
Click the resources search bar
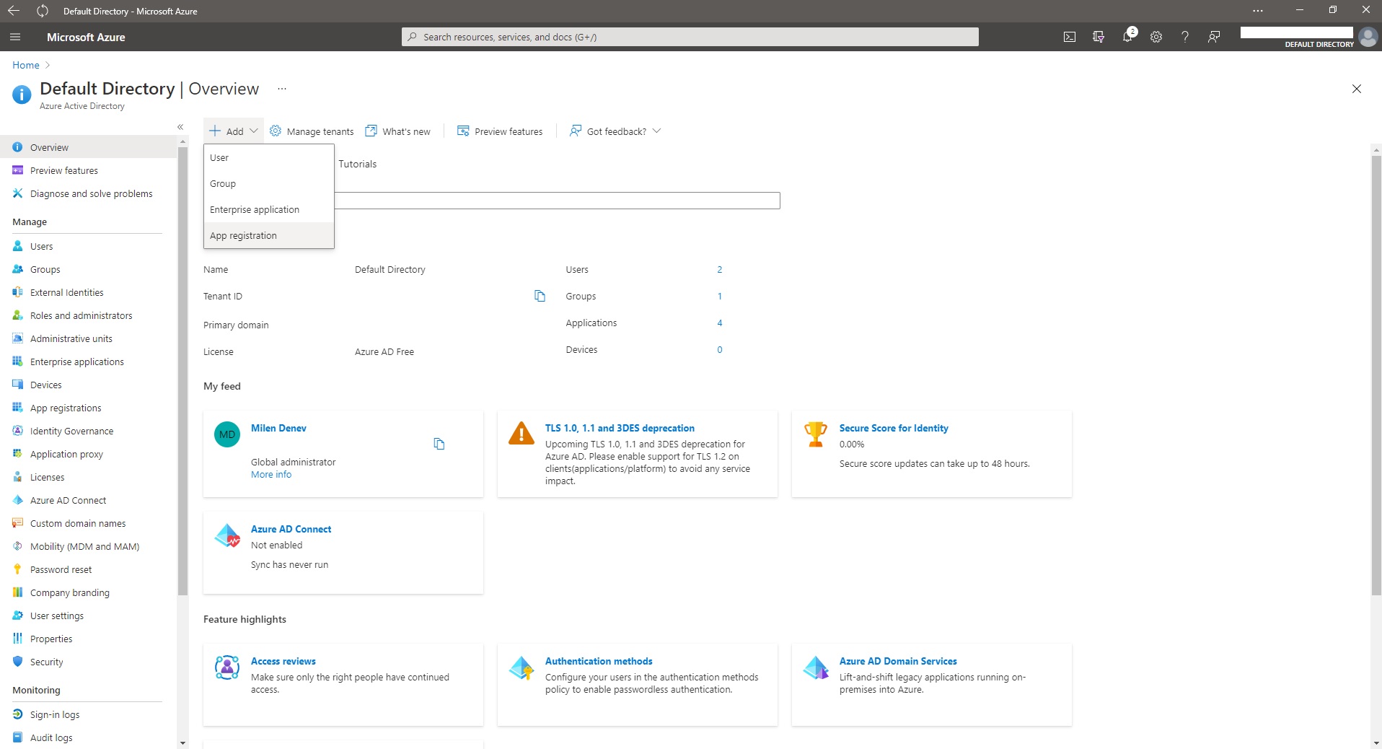(x=689, y=37)
